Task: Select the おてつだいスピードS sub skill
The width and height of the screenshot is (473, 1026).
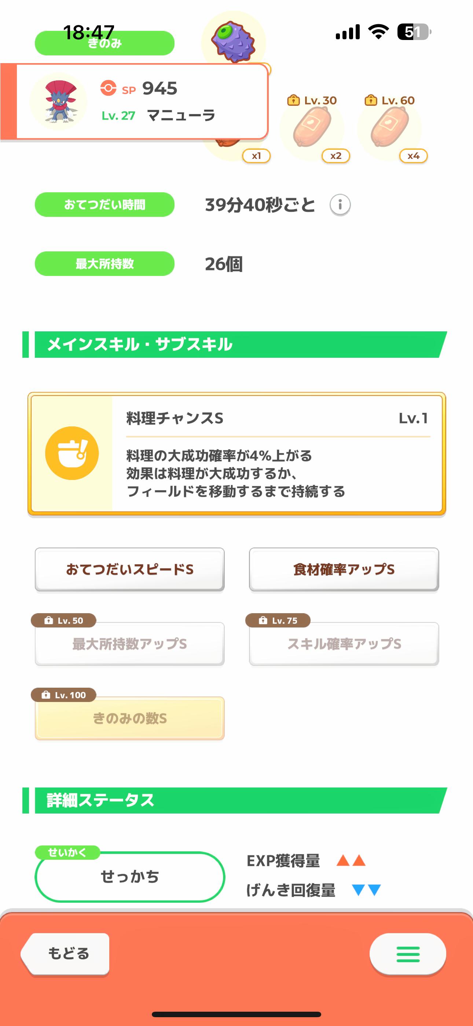Action: point(130,570)
